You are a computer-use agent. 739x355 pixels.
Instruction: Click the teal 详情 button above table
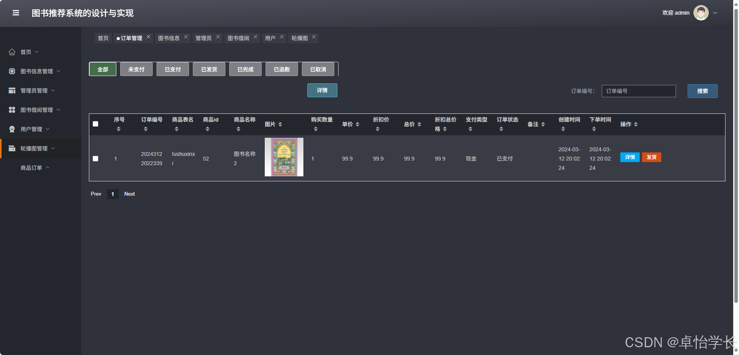(x=322, y=90)
